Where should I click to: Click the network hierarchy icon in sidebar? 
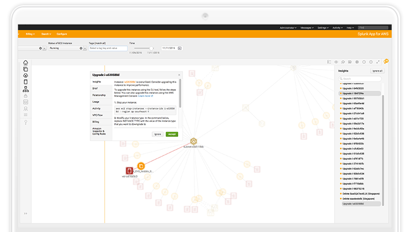25,89
